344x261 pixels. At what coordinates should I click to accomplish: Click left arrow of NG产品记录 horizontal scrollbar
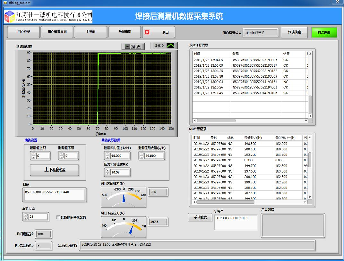point(194,202)
